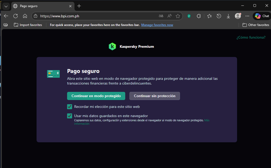Open the translate page icon

coord(161,16)
